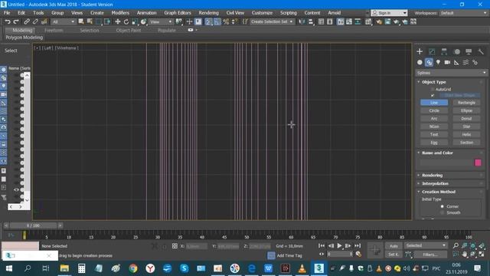Expand the Interpolation rollout
Screen dimensions: 490x276
coord(451,183)
